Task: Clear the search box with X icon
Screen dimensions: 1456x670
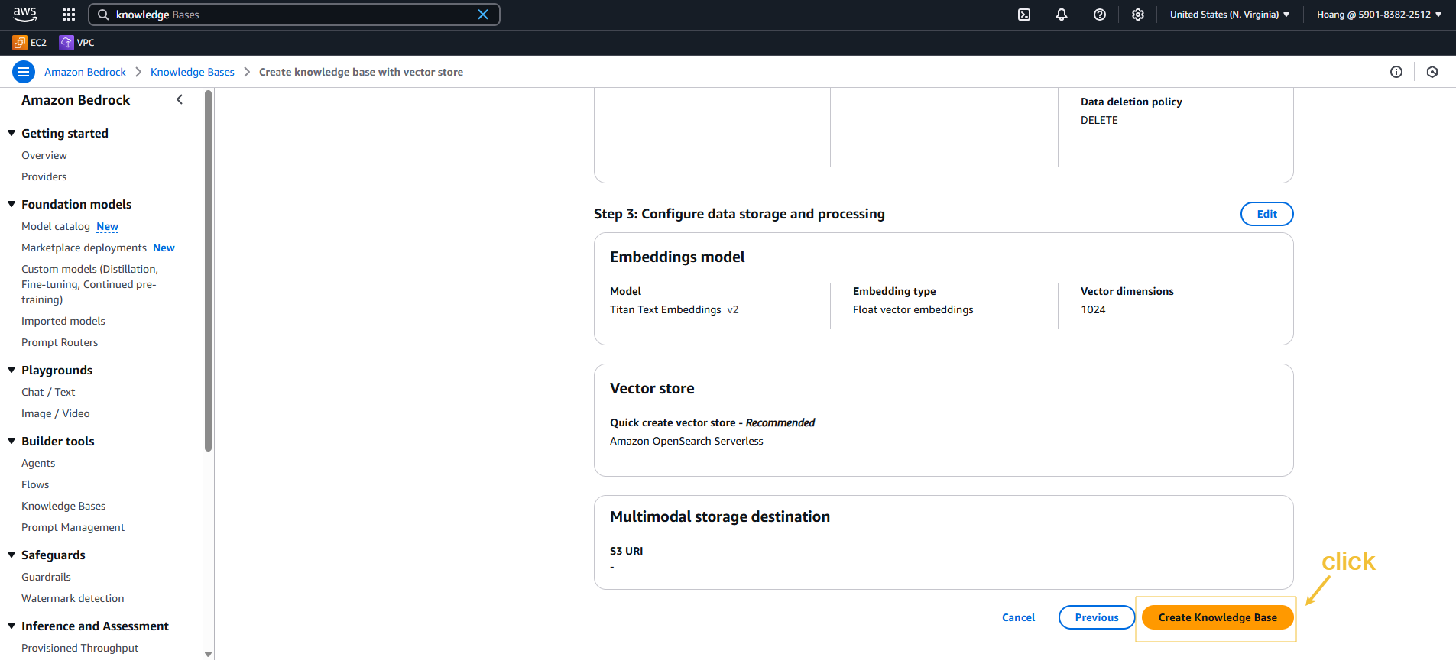Action: [x=483, y=15]
